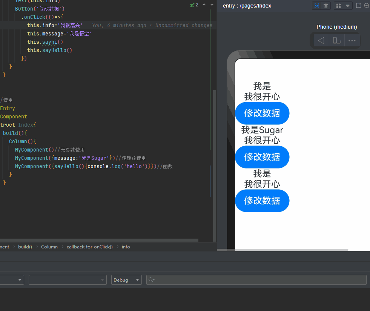
Task: Click the 'You, 4 minutes ago' blame annotation
Action: (152, 26)
